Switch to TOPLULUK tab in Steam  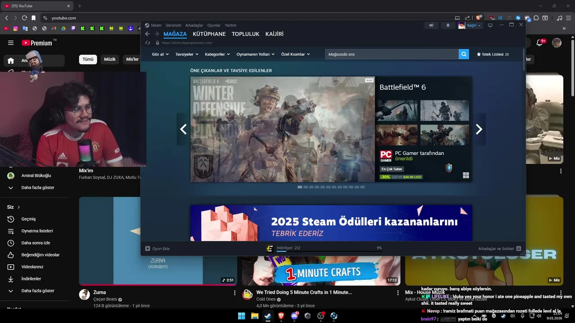click(x=246, y=34)
